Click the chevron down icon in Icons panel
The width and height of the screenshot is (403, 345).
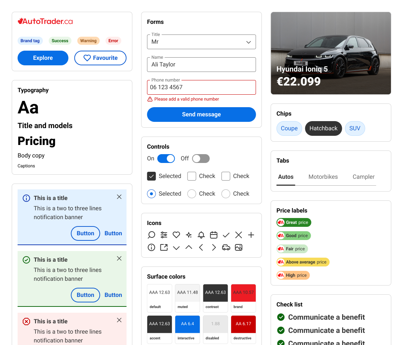(x=176, y=248)
